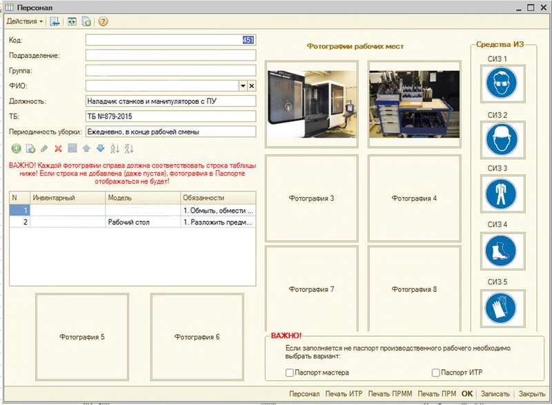Click Печать ИТР in bottom bar
552x405 pixels.
344,394
